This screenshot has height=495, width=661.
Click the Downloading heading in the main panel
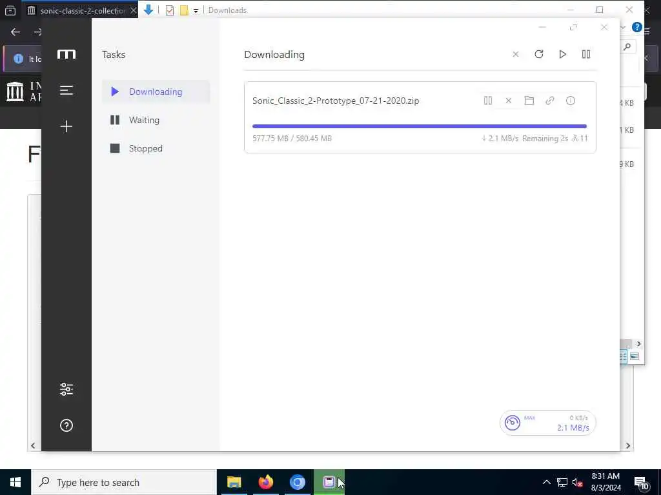click(274, 55)
